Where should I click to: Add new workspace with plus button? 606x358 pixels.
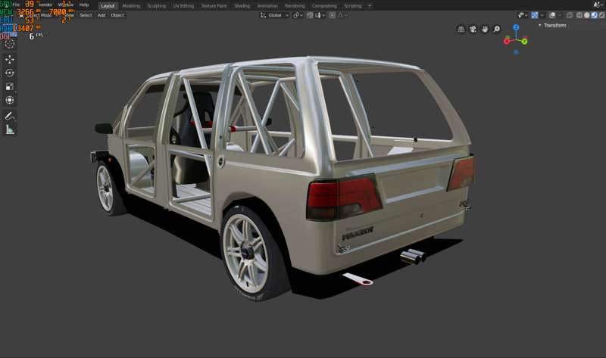tap(370, 6)
